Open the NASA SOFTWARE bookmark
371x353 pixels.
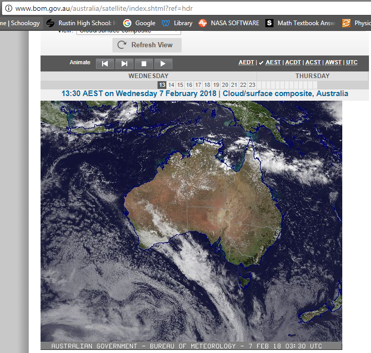coord(229,23)
